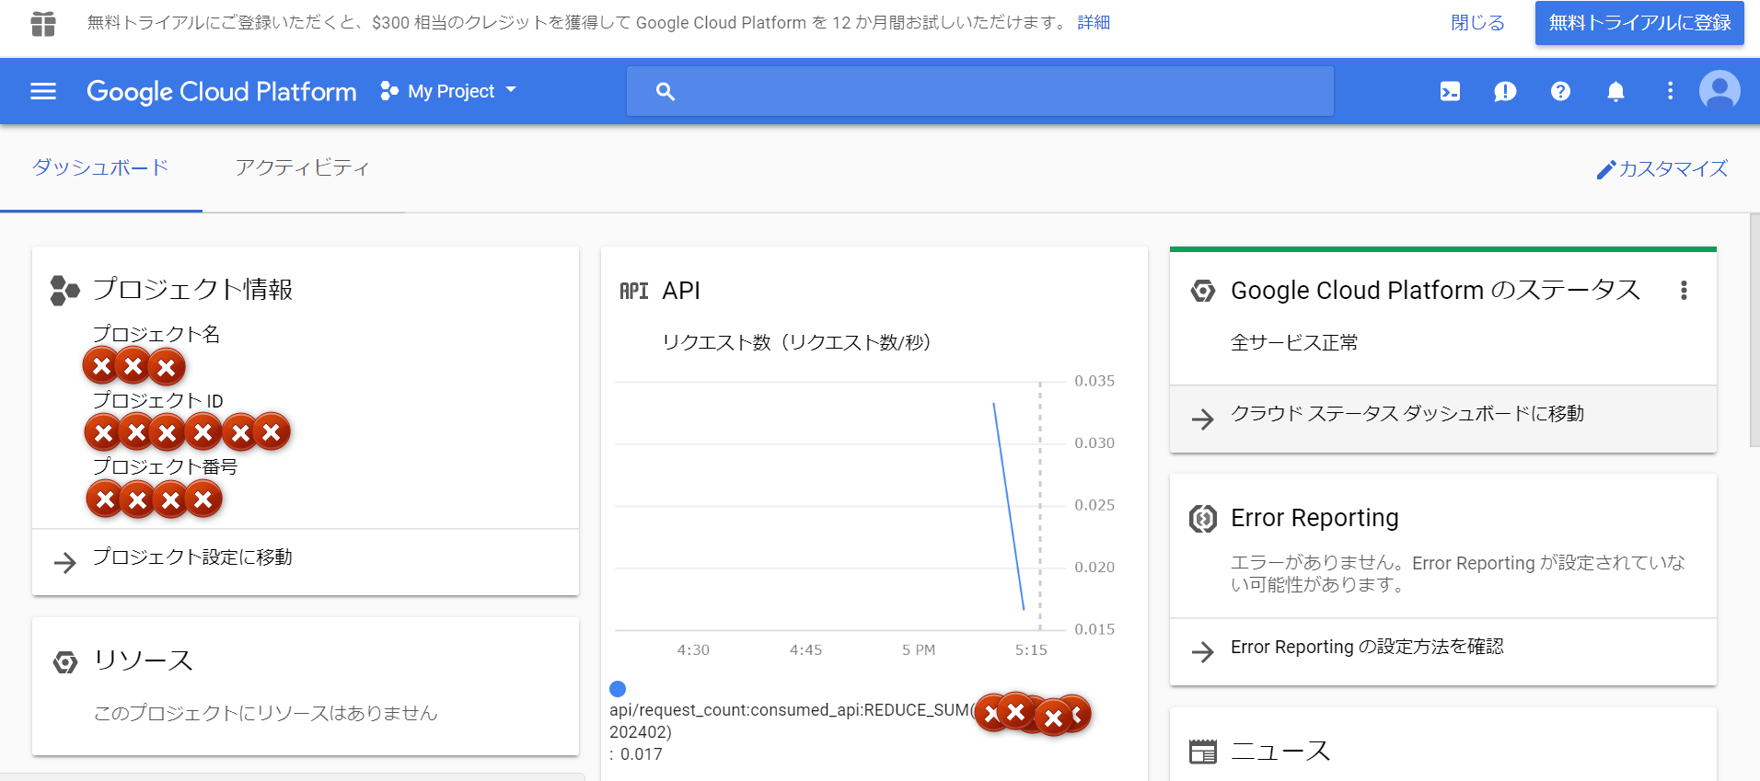
Task: Click the vertical page scrollbar
Action: click(x=1754, y=331)
